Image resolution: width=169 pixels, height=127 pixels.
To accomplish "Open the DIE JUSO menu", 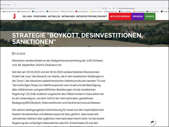I will point(27,16).
